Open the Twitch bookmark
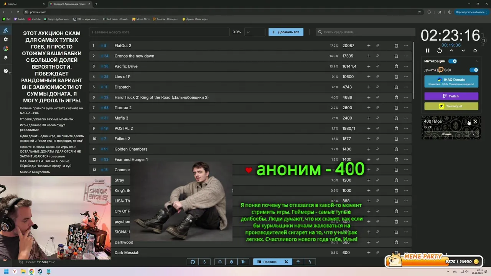This screenshot has width=491, height=276. click(x=19, y=19)
